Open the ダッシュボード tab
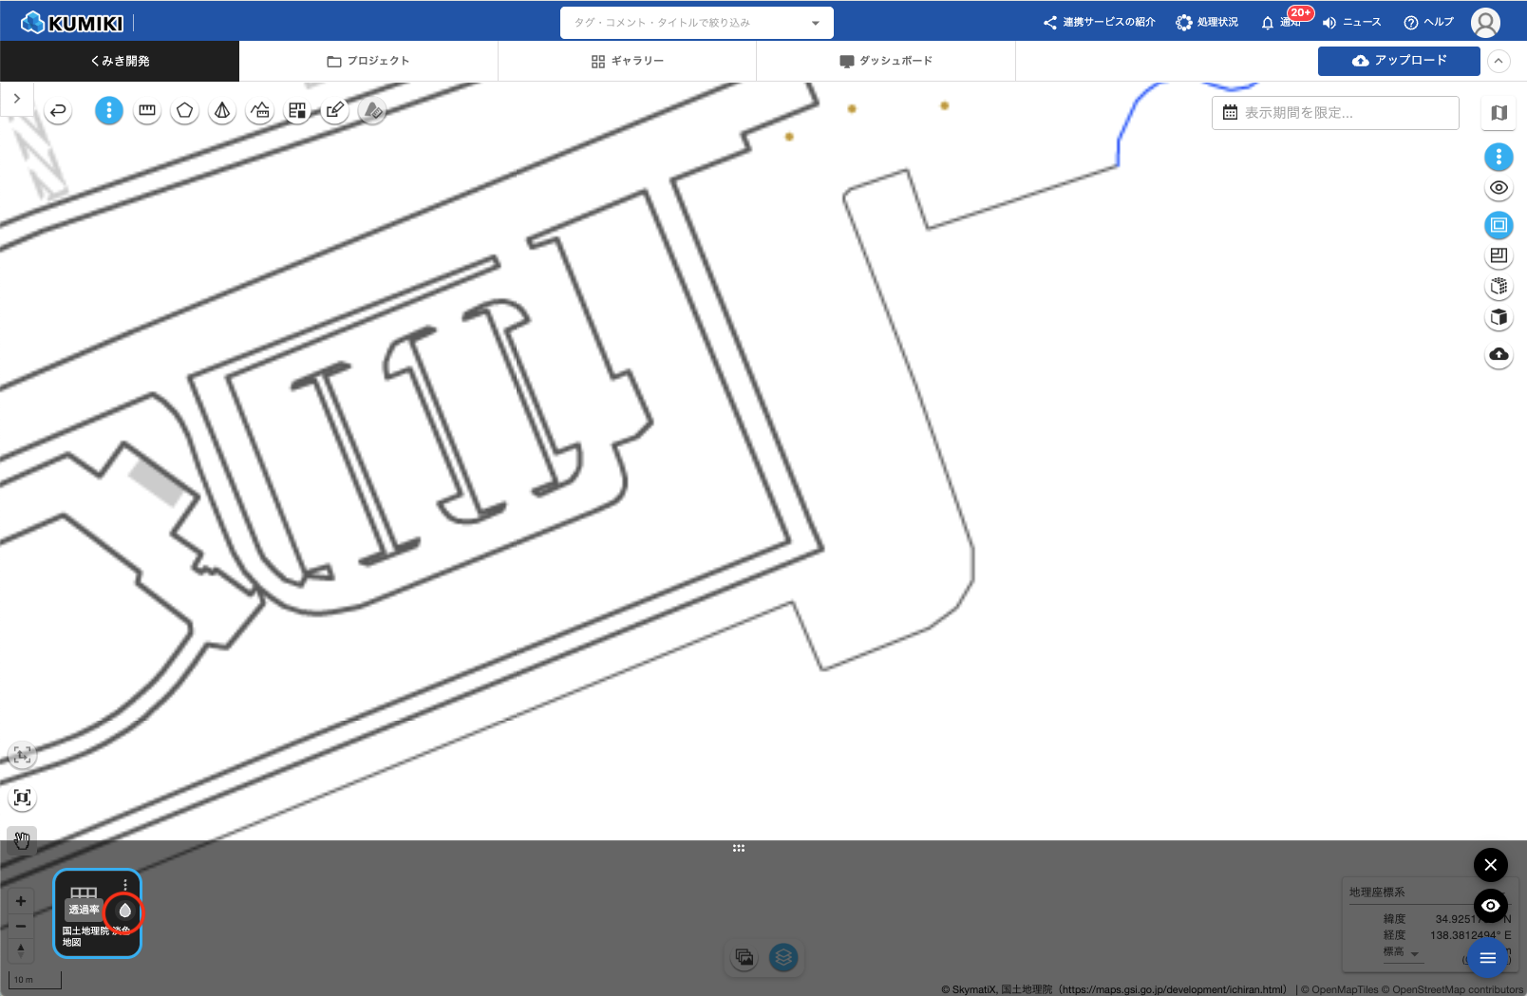The image size is (1527, 996). pyautogui.click(x=885, y=61)
